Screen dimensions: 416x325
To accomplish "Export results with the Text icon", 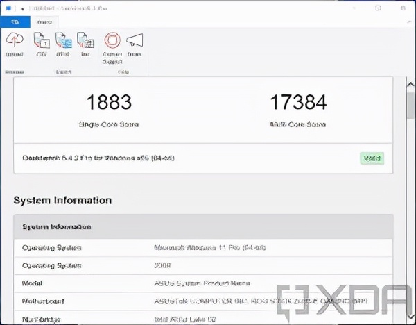I will pos(85,40).
